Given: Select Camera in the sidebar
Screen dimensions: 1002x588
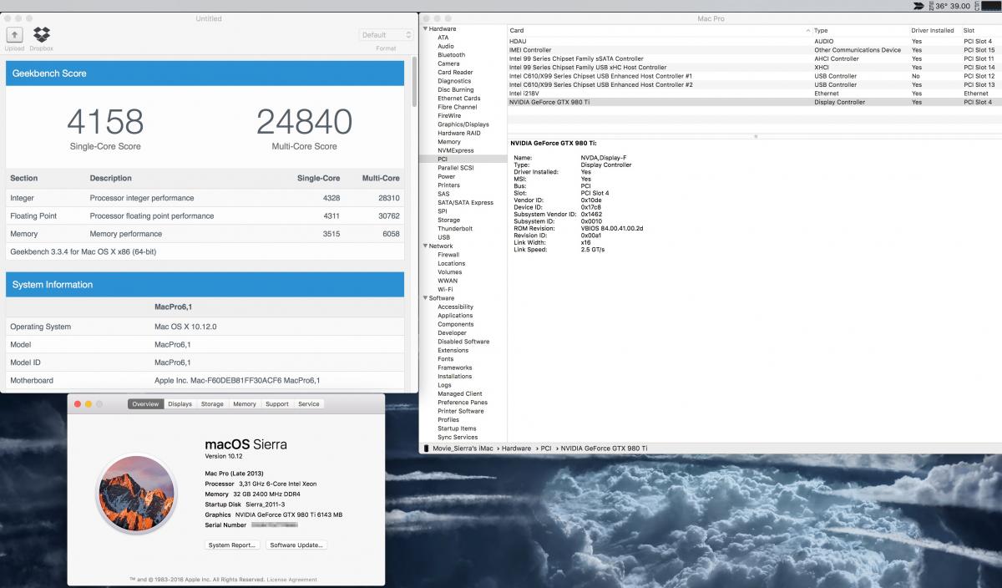Looking at the screenshot, I should (x=448, y=63).
